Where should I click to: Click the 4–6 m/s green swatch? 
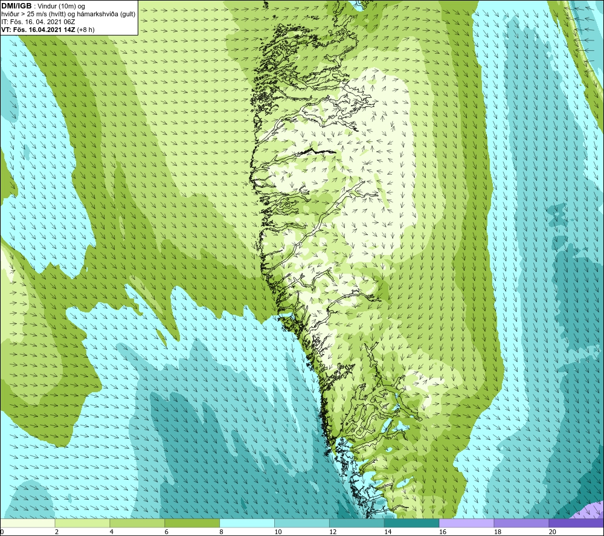[x=137, y=523]
